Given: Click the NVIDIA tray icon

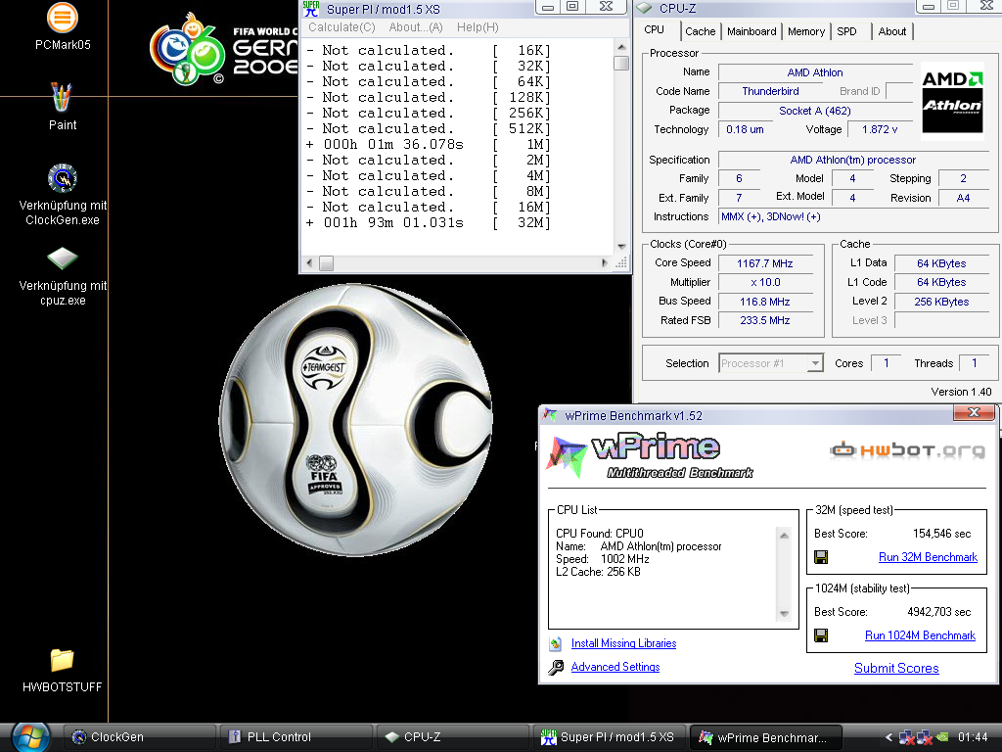Looking at the screenshot, I should pos(942,737).
